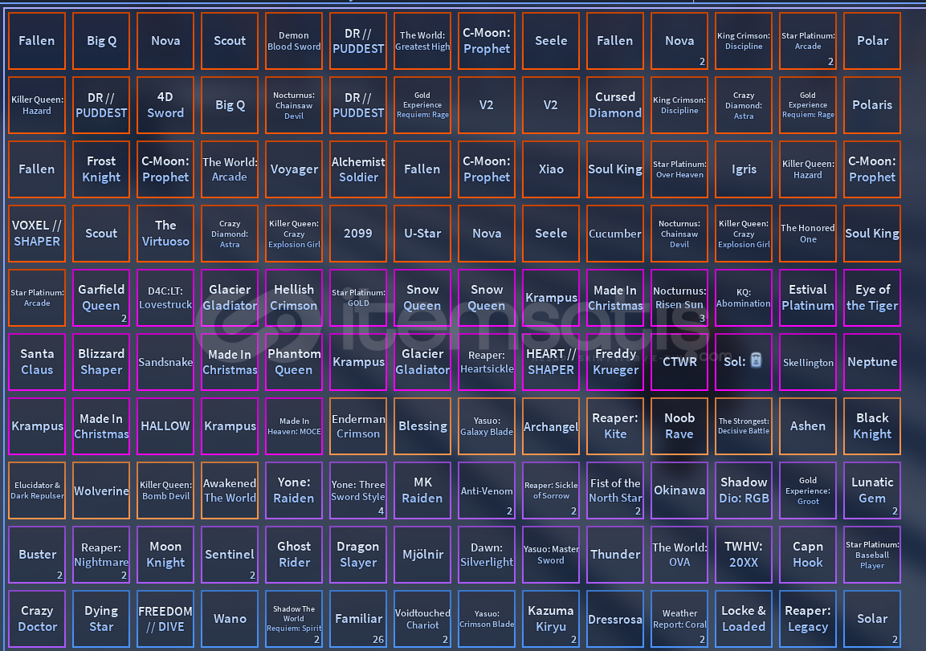Click the Igris inventory item

point(744,169)
